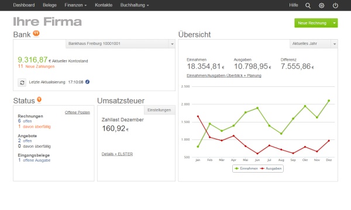Click the Dez data point on the green Einnahmen line
The width and height of the screenshot is (351, 210).
click(x=329, y=101)
